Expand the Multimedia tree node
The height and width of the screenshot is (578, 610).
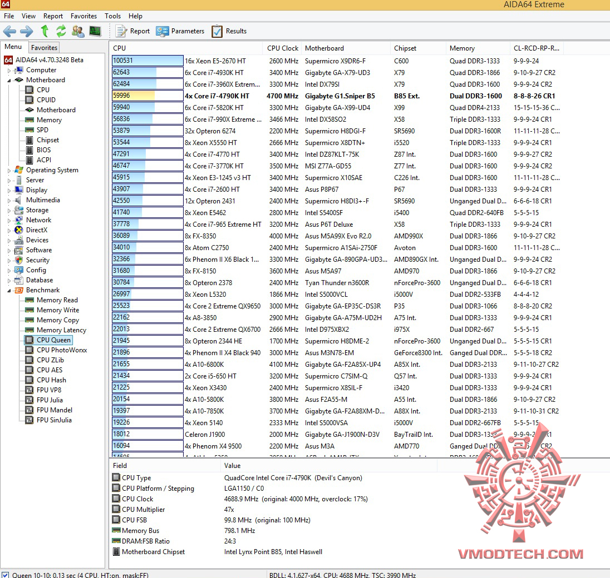pos(9,201)
